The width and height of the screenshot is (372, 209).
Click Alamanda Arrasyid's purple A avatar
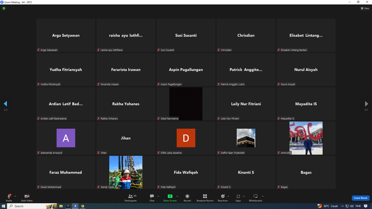tap(66, 138)
